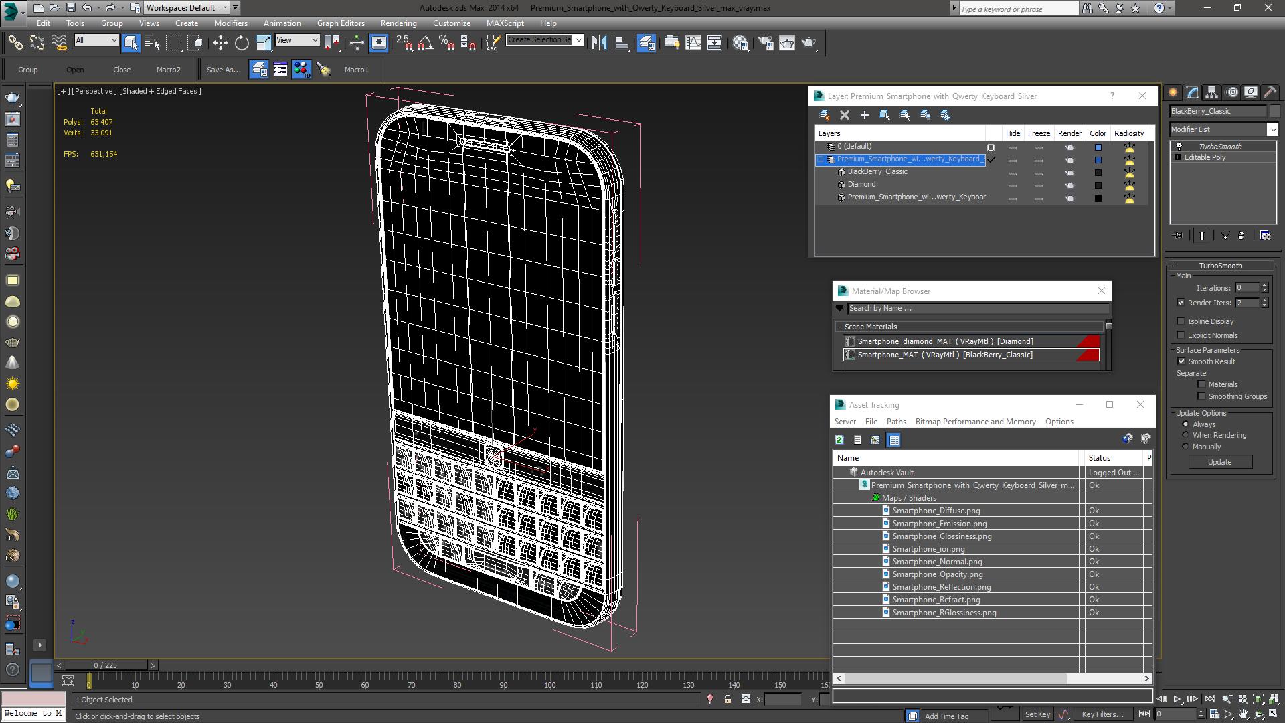The height and width of the screenshot is (723, 1285).
Task: Enable the Isoline Display checkbox
Action: click(x=1181, y=321)
